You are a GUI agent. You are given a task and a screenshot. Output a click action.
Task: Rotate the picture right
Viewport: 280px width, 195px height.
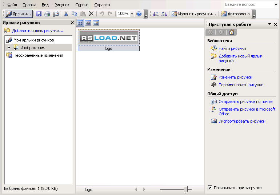tap(164, 14)
